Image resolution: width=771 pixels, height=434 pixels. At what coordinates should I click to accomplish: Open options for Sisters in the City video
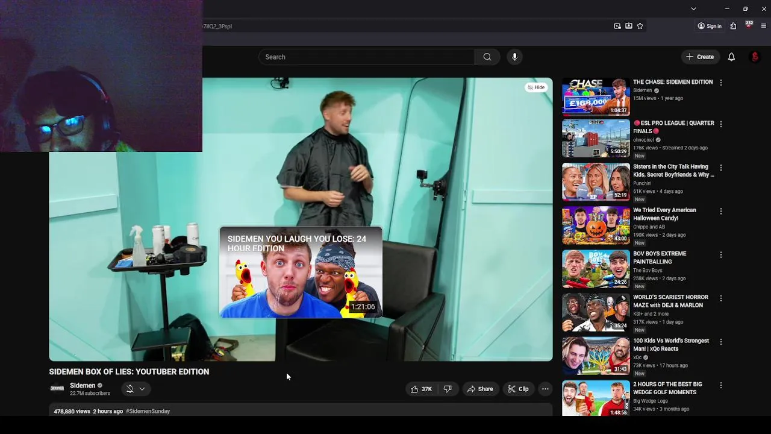coord(721,168)
